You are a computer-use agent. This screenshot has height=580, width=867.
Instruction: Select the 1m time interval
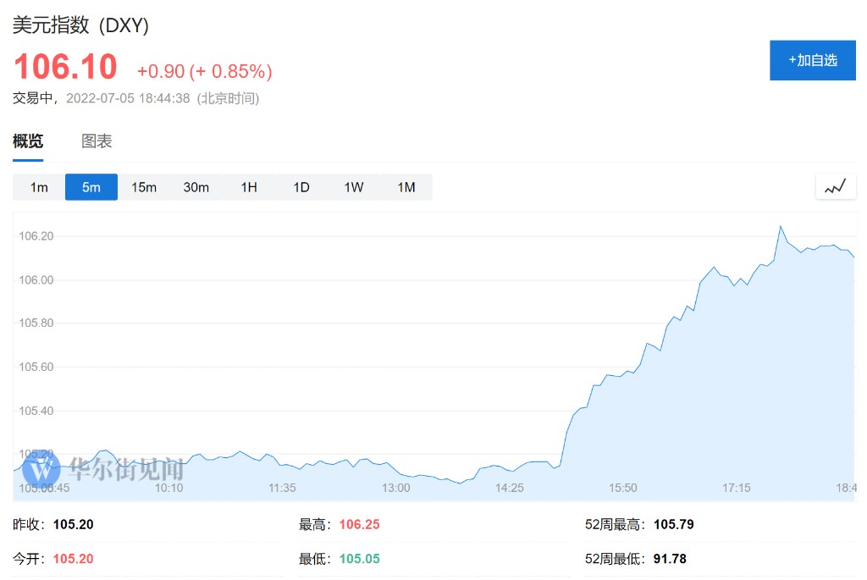(x=39, y=187)
